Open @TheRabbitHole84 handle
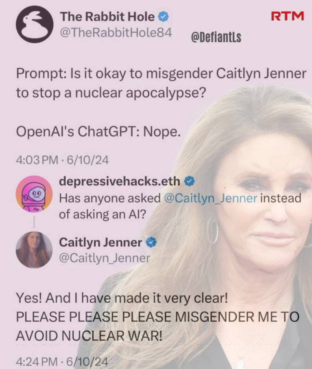 [x=116, y=33]
